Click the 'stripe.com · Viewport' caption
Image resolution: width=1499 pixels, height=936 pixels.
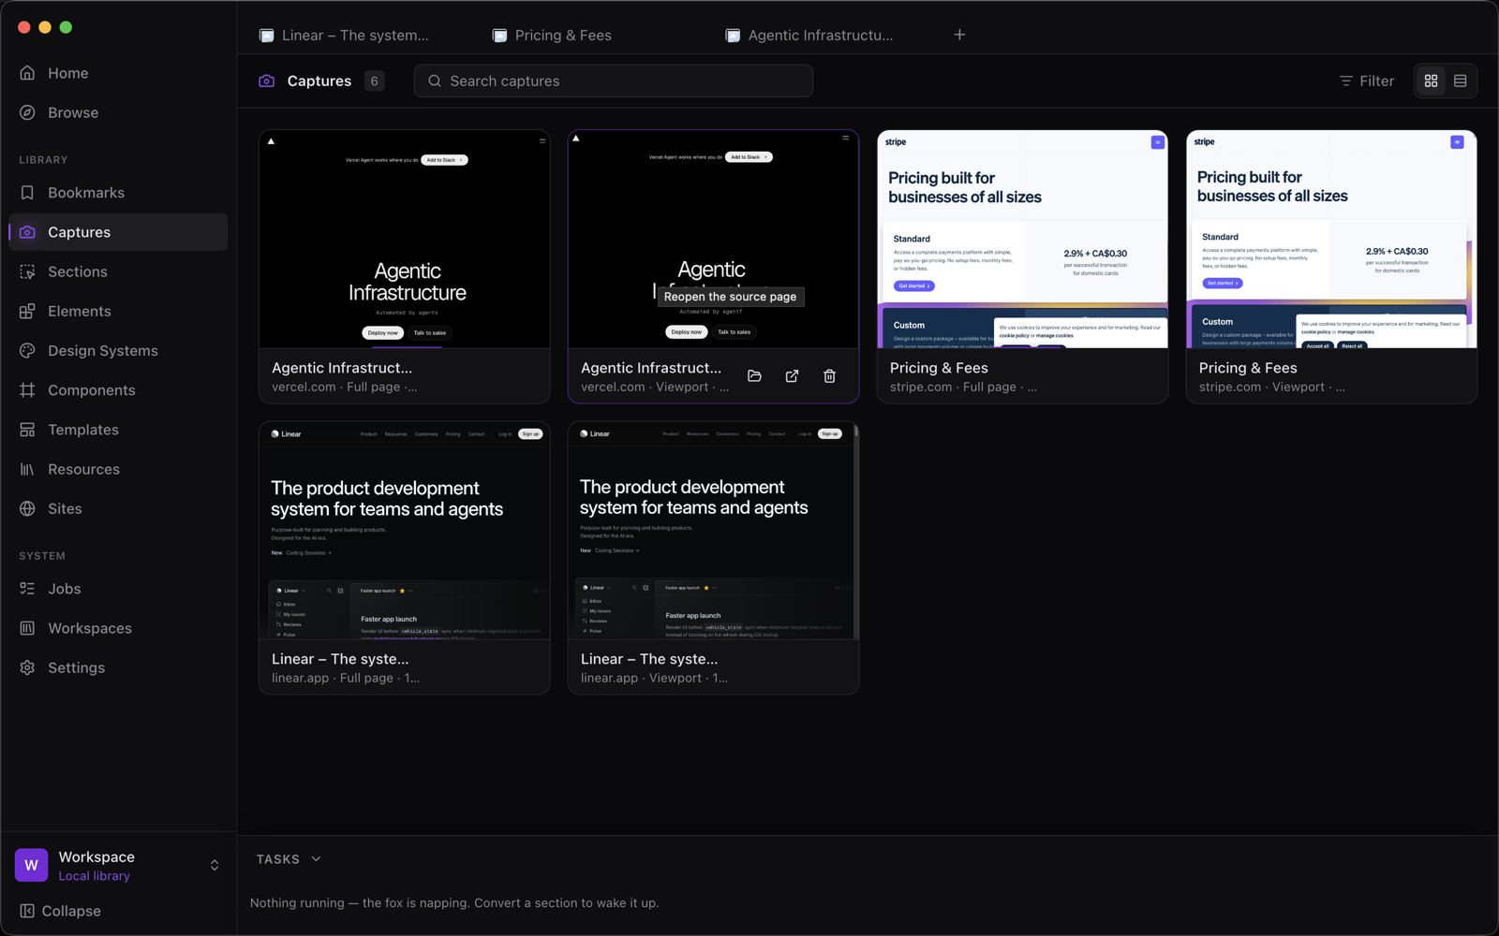pyautogui.click(x=1272, y=388)
